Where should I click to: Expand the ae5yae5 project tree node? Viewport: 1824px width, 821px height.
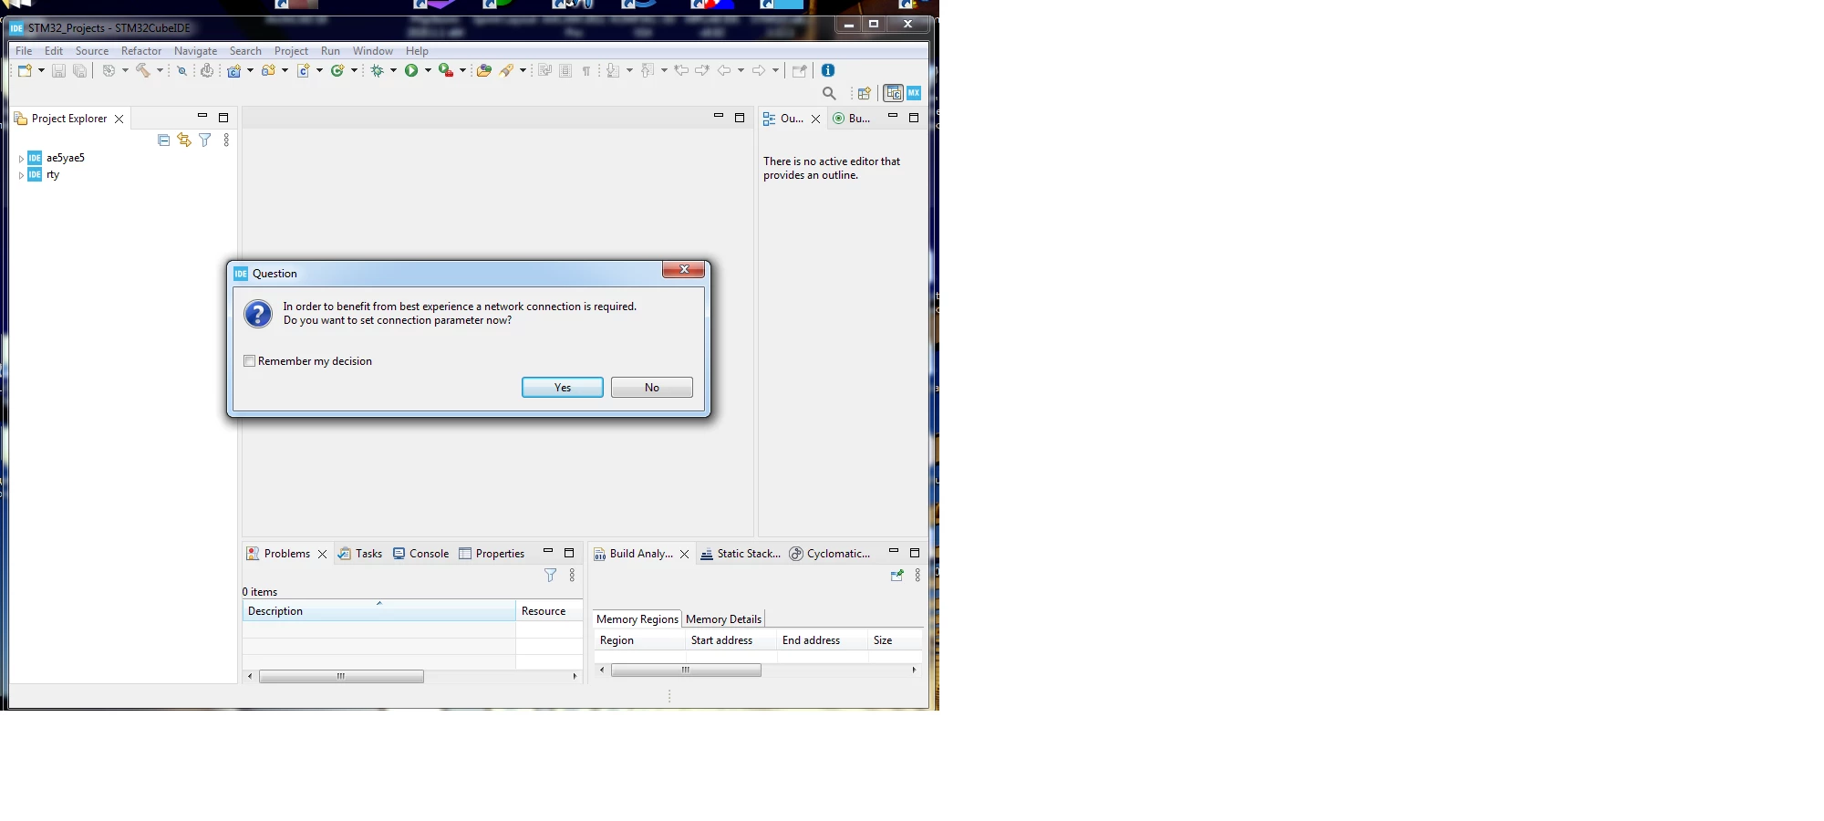(x=21, y=159)
